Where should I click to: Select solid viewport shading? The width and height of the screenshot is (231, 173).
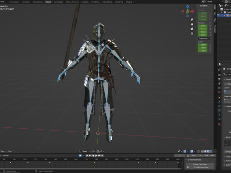pos(205,151)
